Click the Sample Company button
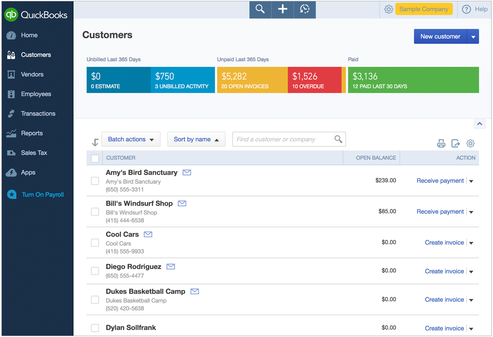The image size is (493, 337). click(424, 9)
